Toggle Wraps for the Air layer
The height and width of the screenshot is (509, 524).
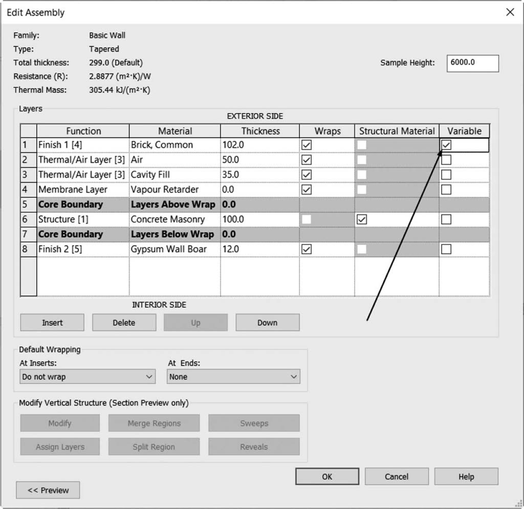307,160
